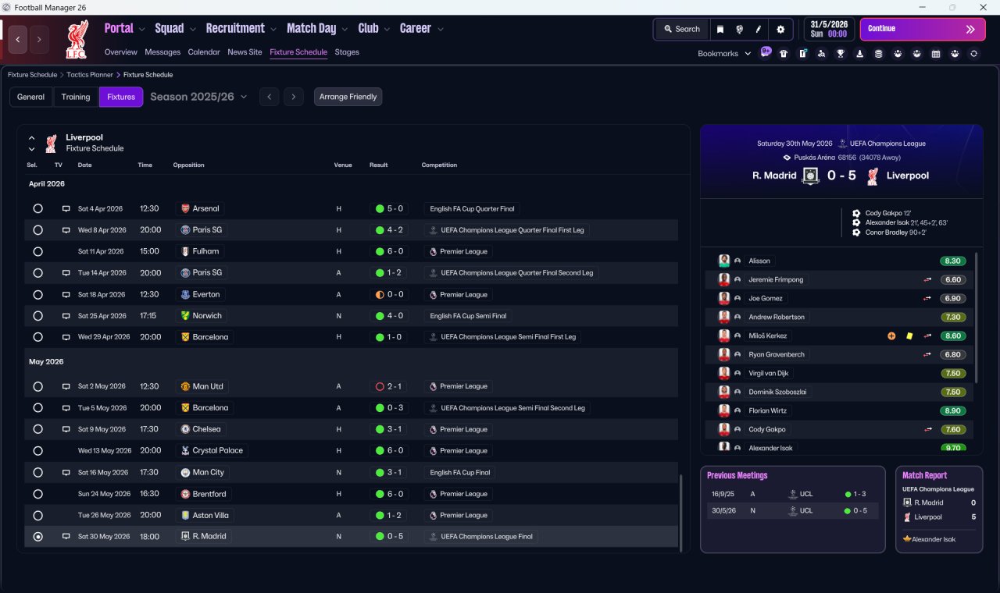
Task: Click the Liverpool club crest in header
Action: (77, 39)
